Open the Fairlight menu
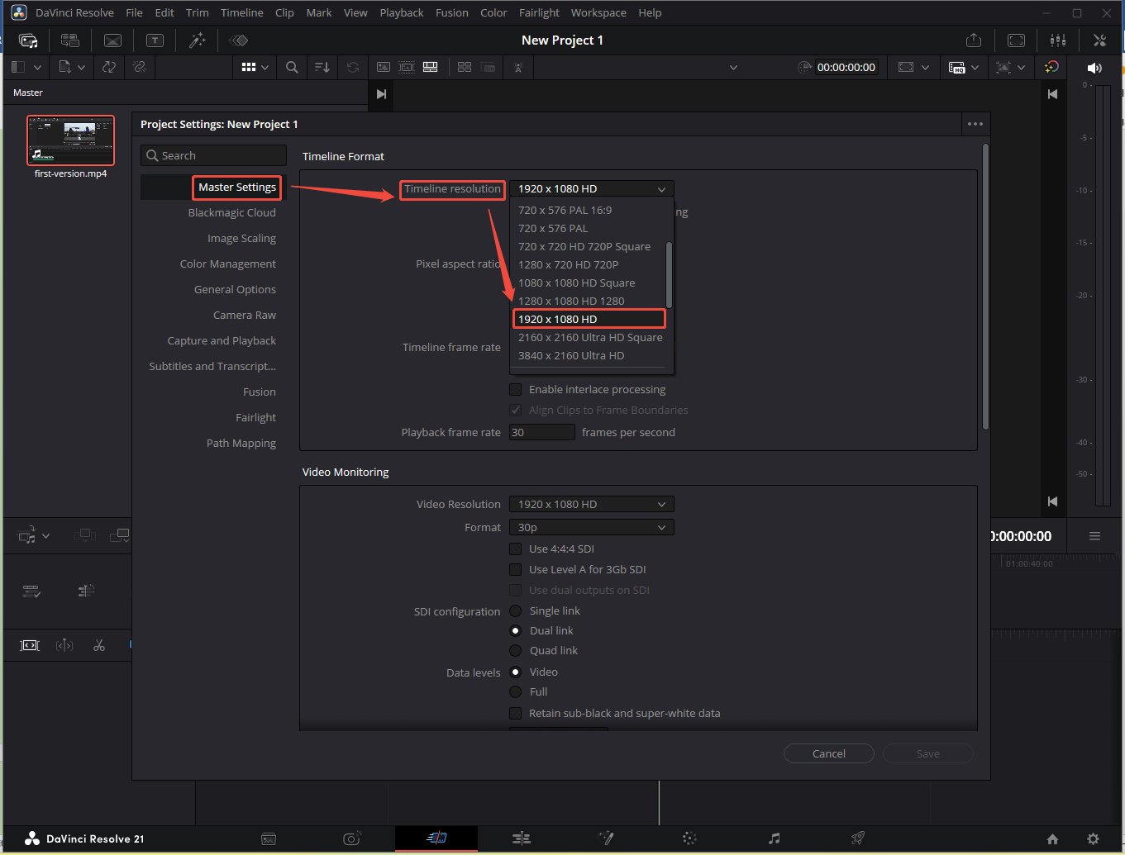The height and width of the screenshot is (855, 1125). point(539,12)
